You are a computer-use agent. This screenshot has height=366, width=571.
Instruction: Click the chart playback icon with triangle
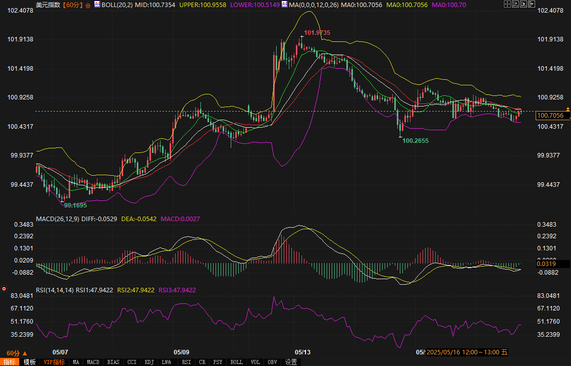(x=524, y=5)
